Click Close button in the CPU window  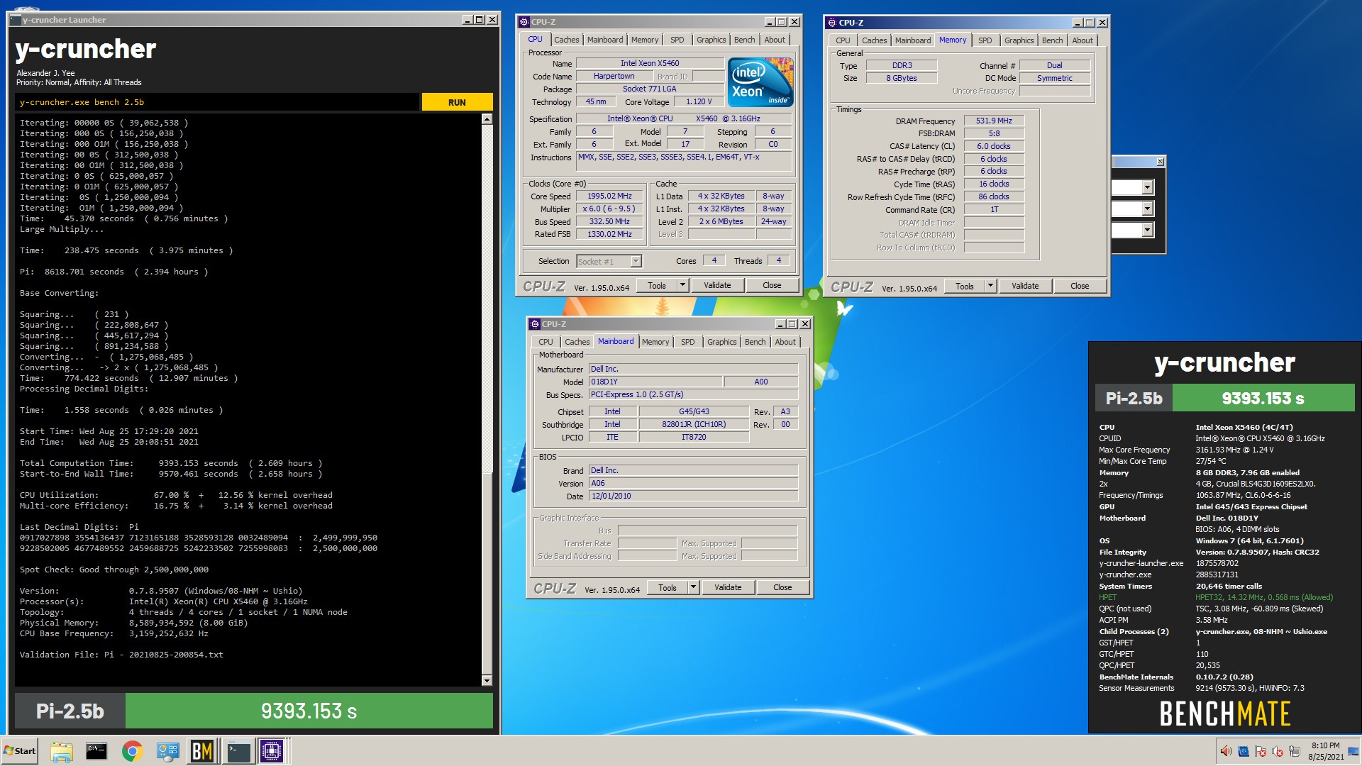(x=772, y=285)
